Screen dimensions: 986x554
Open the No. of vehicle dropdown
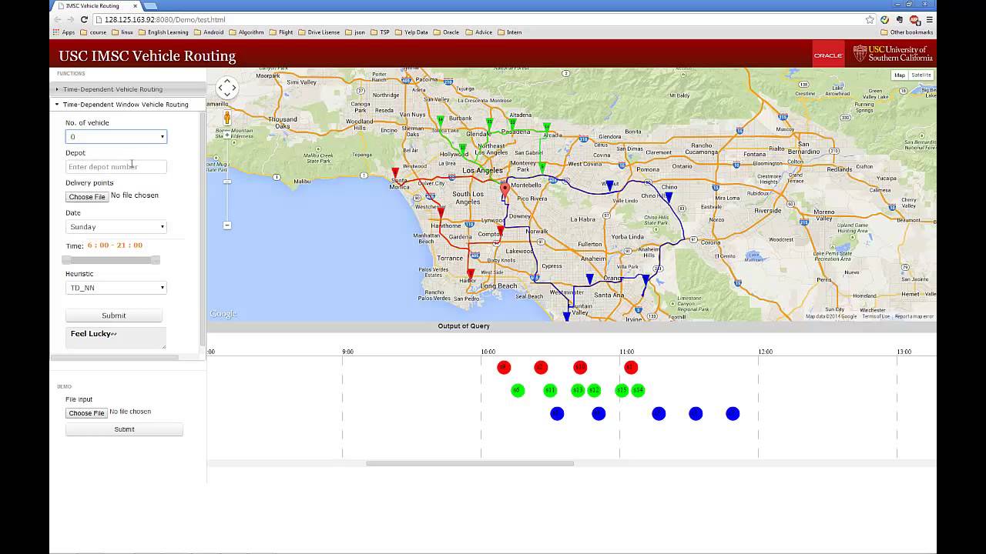[116, 137]
